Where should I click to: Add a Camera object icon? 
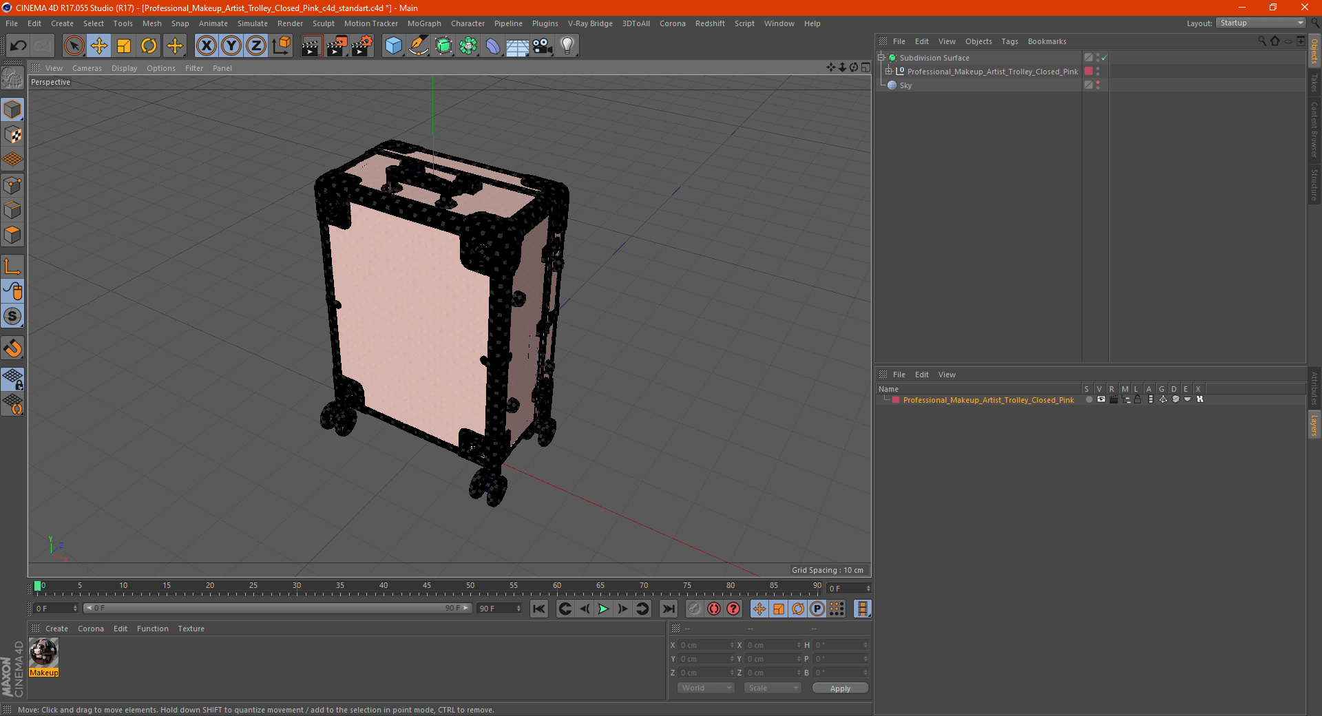[543, 46]
